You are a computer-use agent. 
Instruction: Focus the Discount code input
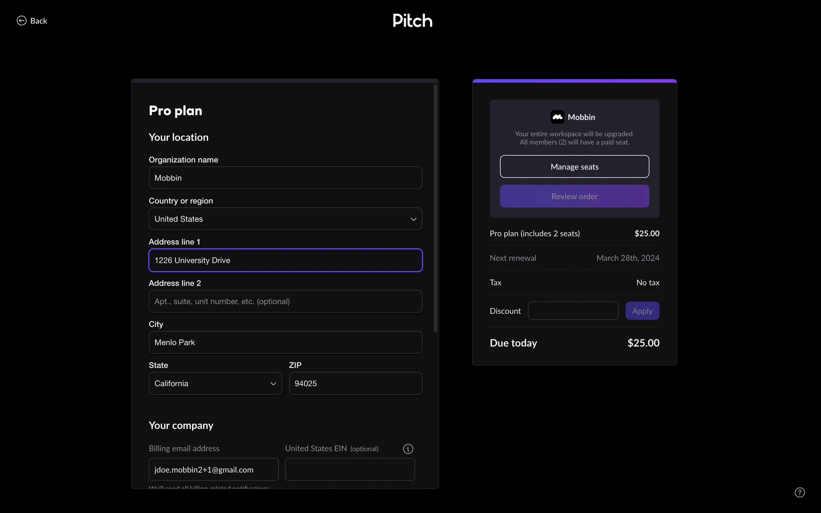(x=573, y=311)
